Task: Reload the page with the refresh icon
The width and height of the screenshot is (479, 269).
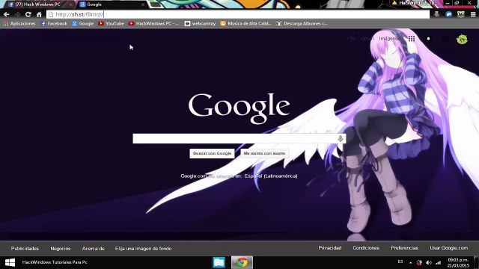Action: click(x=28, y=14)
